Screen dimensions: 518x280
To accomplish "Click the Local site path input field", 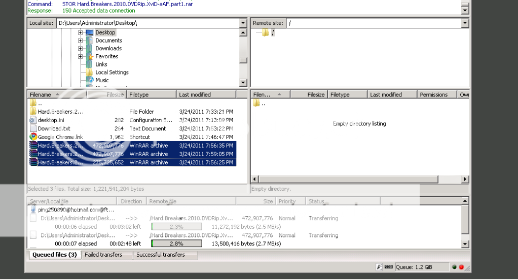I will [148, 23].
